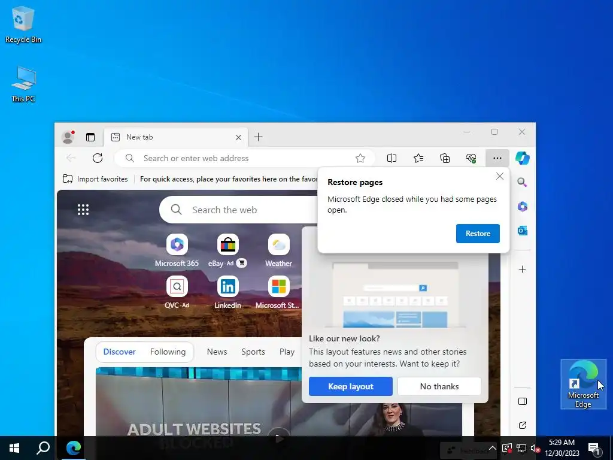Open Microsoft 365 quick link tile
This screenshot has width=613, height=460.
(x=177, y=250)
